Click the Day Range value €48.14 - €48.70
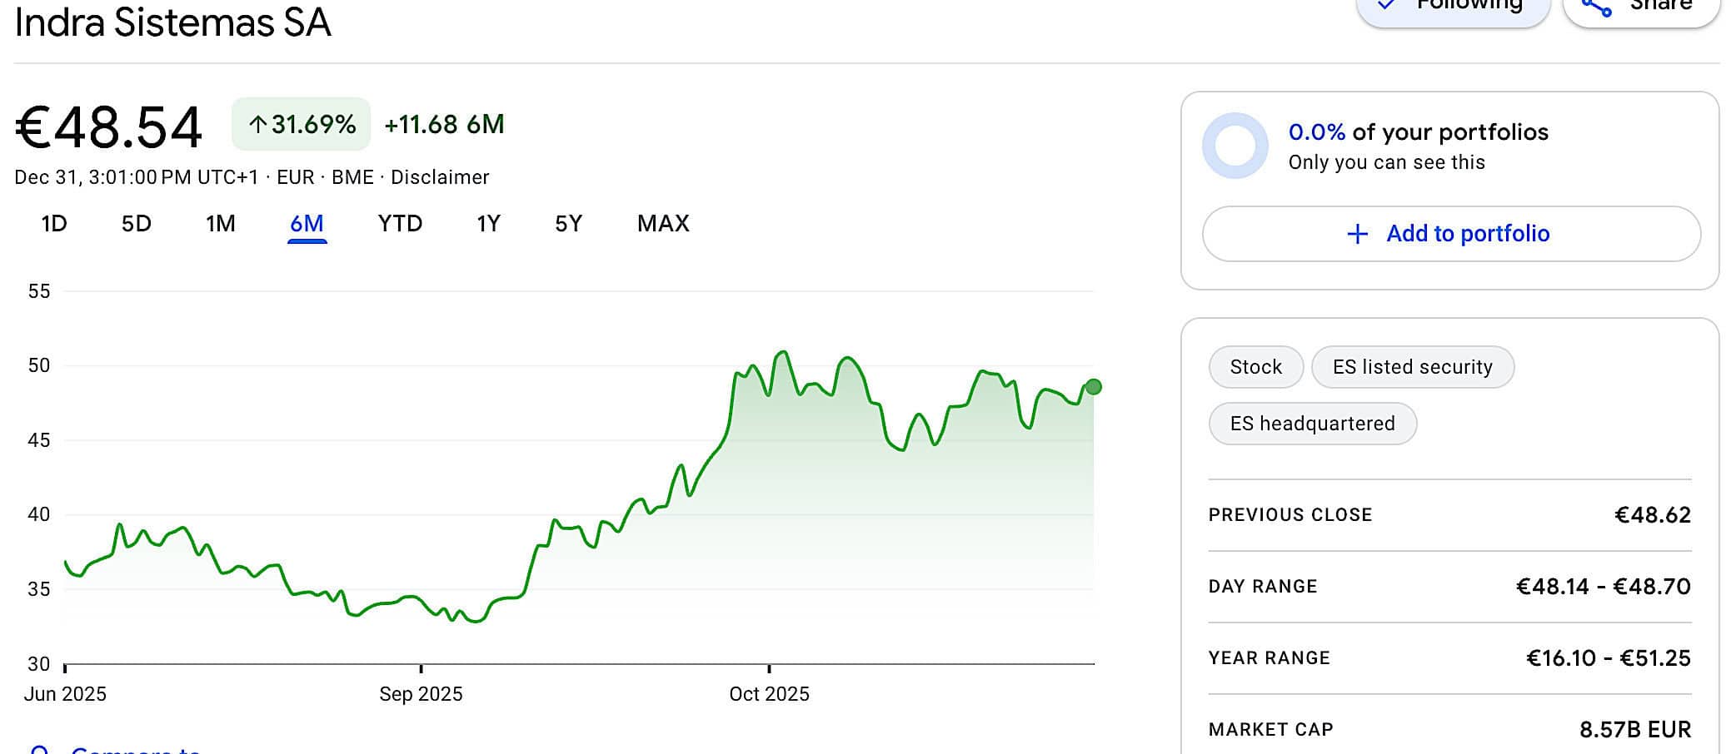The image size is (1731, 754). tap(1604, 587)
